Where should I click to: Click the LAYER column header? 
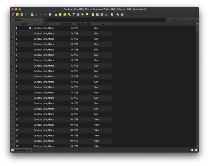46,24
